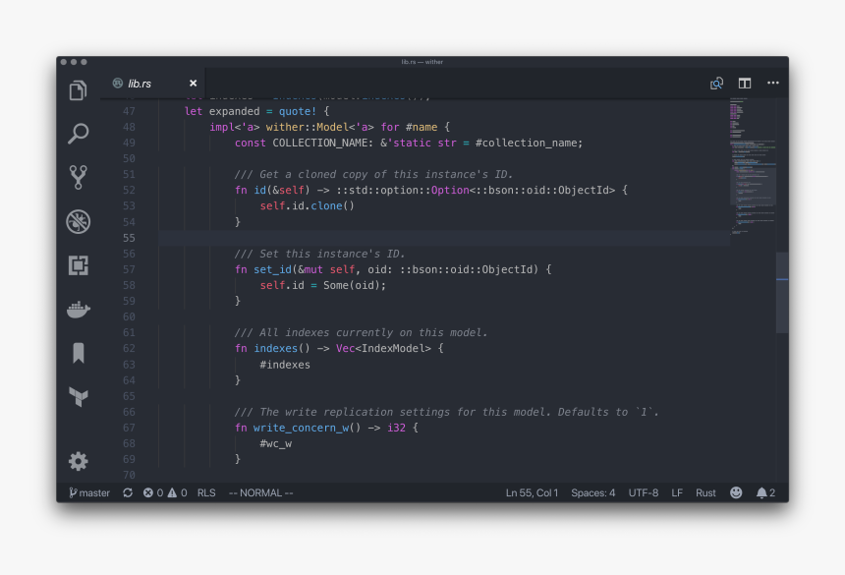Open the editor actions ellipsis menu

[x=772, y=83]
